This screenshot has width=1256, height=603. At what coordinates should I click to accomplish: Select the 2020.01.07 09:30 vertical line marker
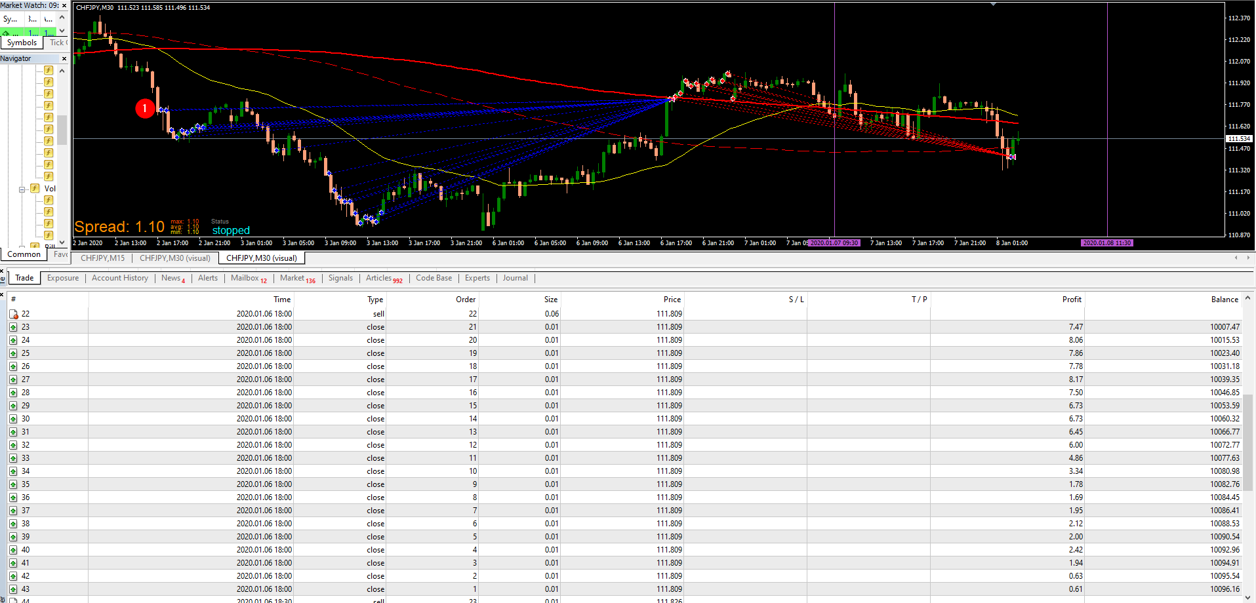pyautogui.click(x=834, y=243)
